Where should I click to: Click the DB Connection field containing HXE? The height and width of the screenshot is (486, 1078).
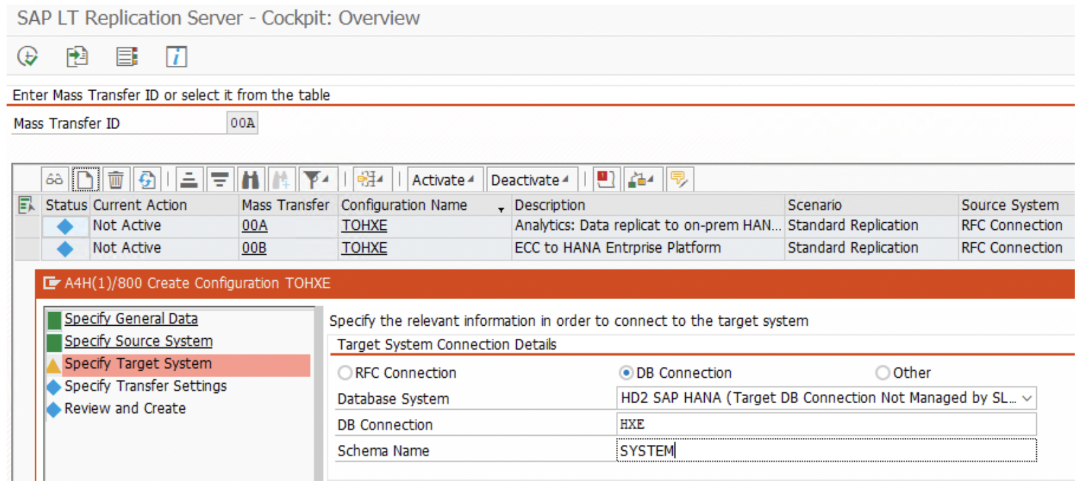pyautogui.click(x=826, y=424)
